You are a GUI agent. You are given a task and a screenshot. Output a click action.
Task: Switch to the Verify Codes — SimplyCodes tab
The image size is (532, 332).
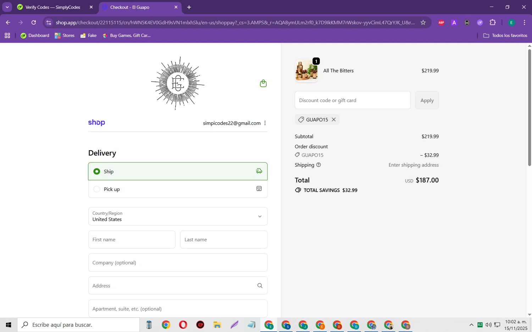pyautogui.click(x=53, y=7)
